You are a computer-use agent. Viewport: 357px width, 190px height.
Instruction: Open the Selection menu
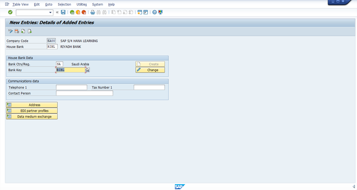[x=64, y=4]
